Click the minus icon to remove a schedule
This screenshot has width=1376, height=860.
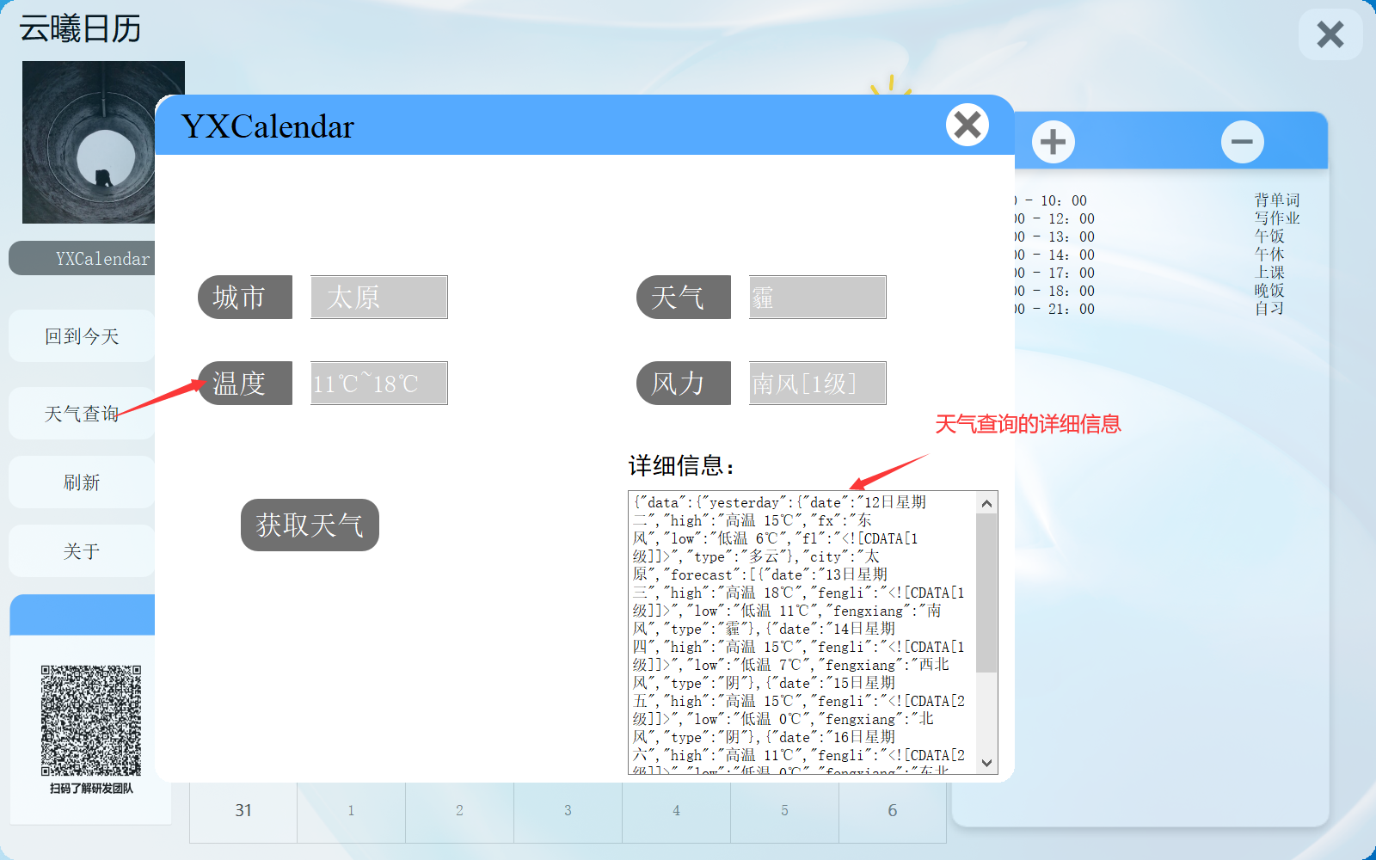1242,141
